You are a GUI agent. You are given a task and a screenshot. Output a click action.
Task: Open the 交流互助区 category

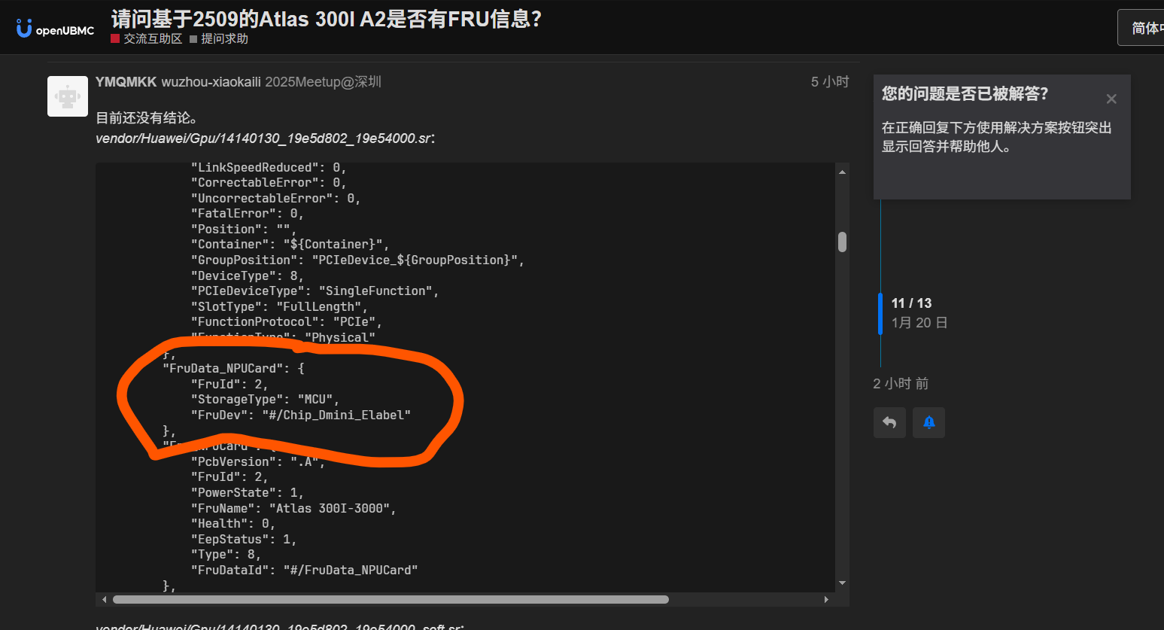[x=147, y=38]
